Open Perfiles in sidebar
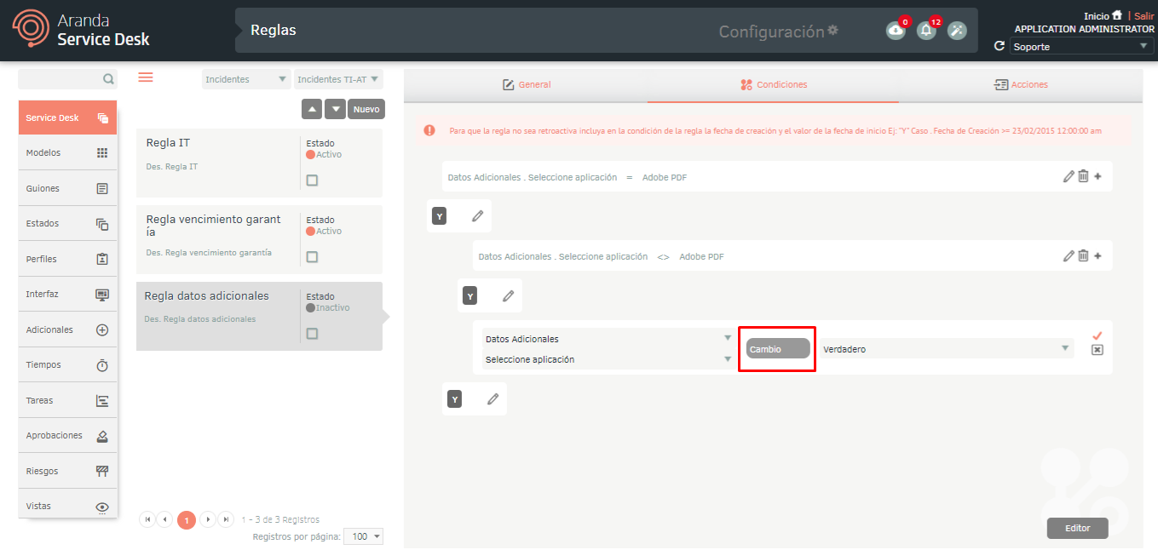 coord(67,259)
